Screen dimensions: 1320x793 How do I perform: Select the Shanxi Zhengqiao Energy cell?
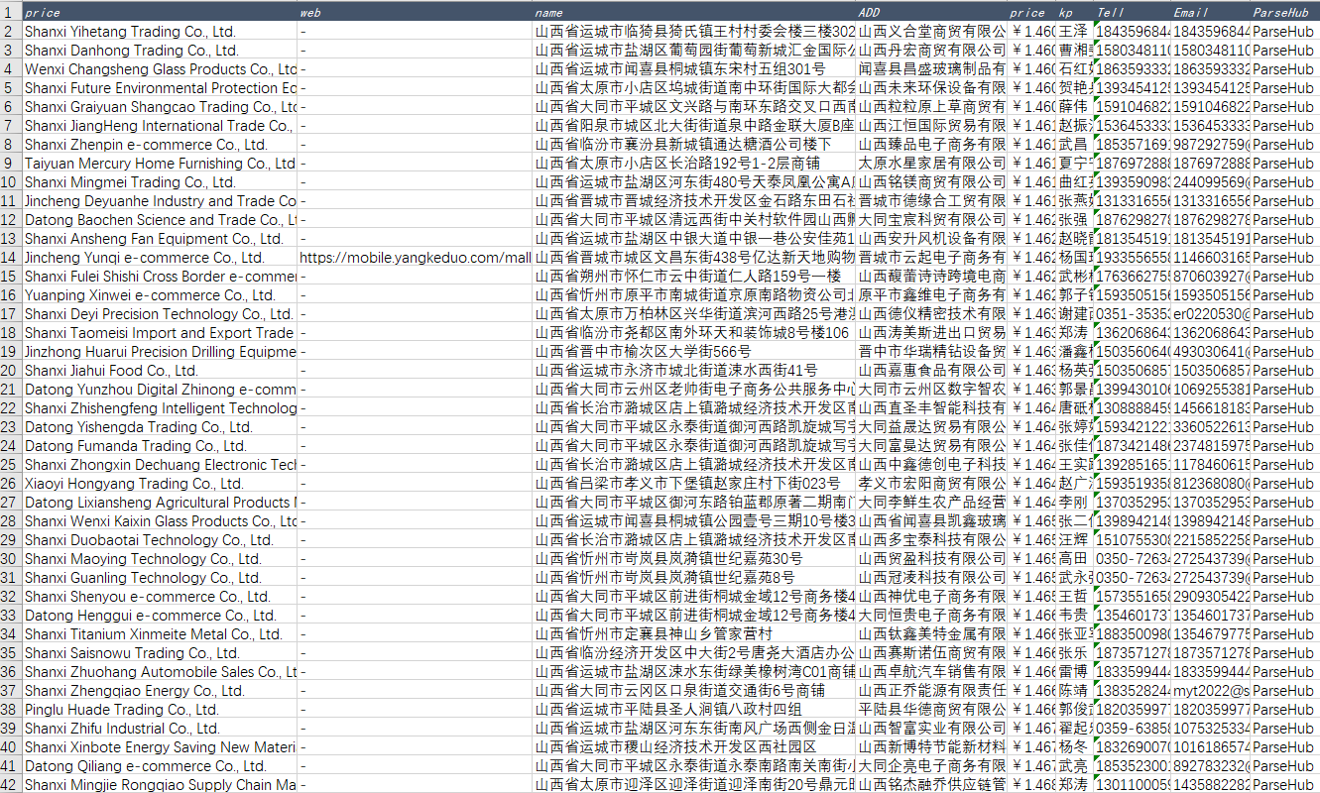click(159, 691)
